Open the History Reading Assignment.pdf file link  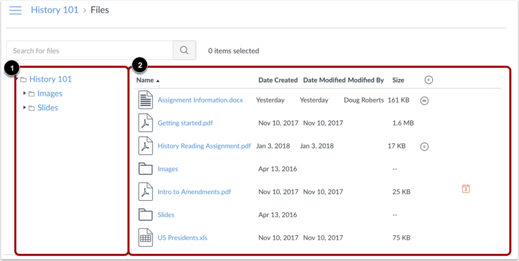(204, 146)
